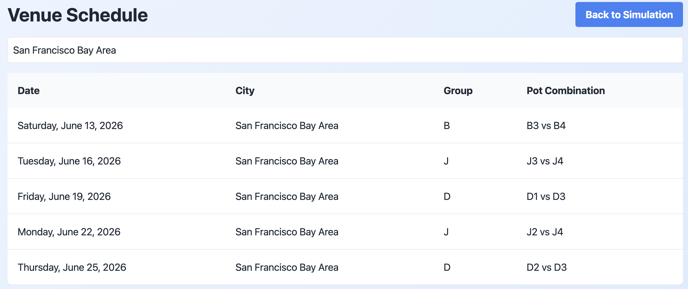Select the J2 vs J4 pot combination
Screen dimensions: 688x289
pyautogui.click(x=545, y=232)
